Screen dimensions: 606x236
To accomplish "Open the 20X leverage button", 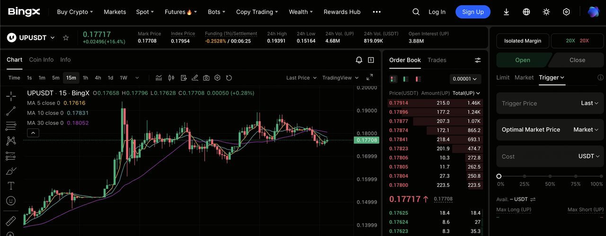I will coord(578,41).
